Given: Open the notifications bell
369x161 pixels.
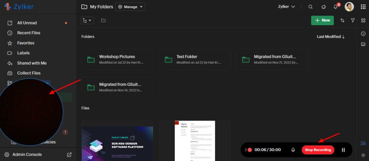Looking at the screenshot, I should click(336, 6).
